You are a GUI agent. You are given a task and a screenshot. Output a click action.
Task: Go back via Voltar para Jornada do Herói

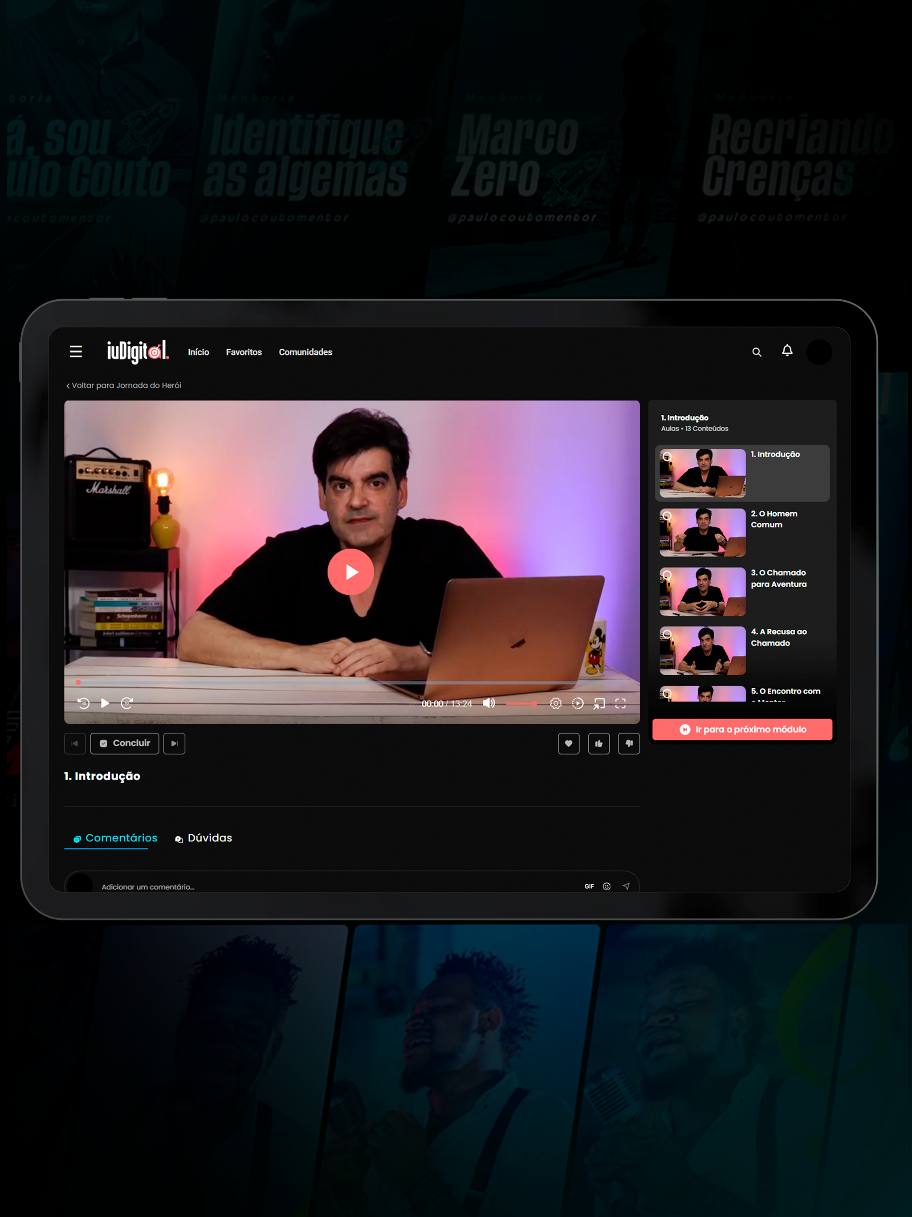click(x=124, y=385)
